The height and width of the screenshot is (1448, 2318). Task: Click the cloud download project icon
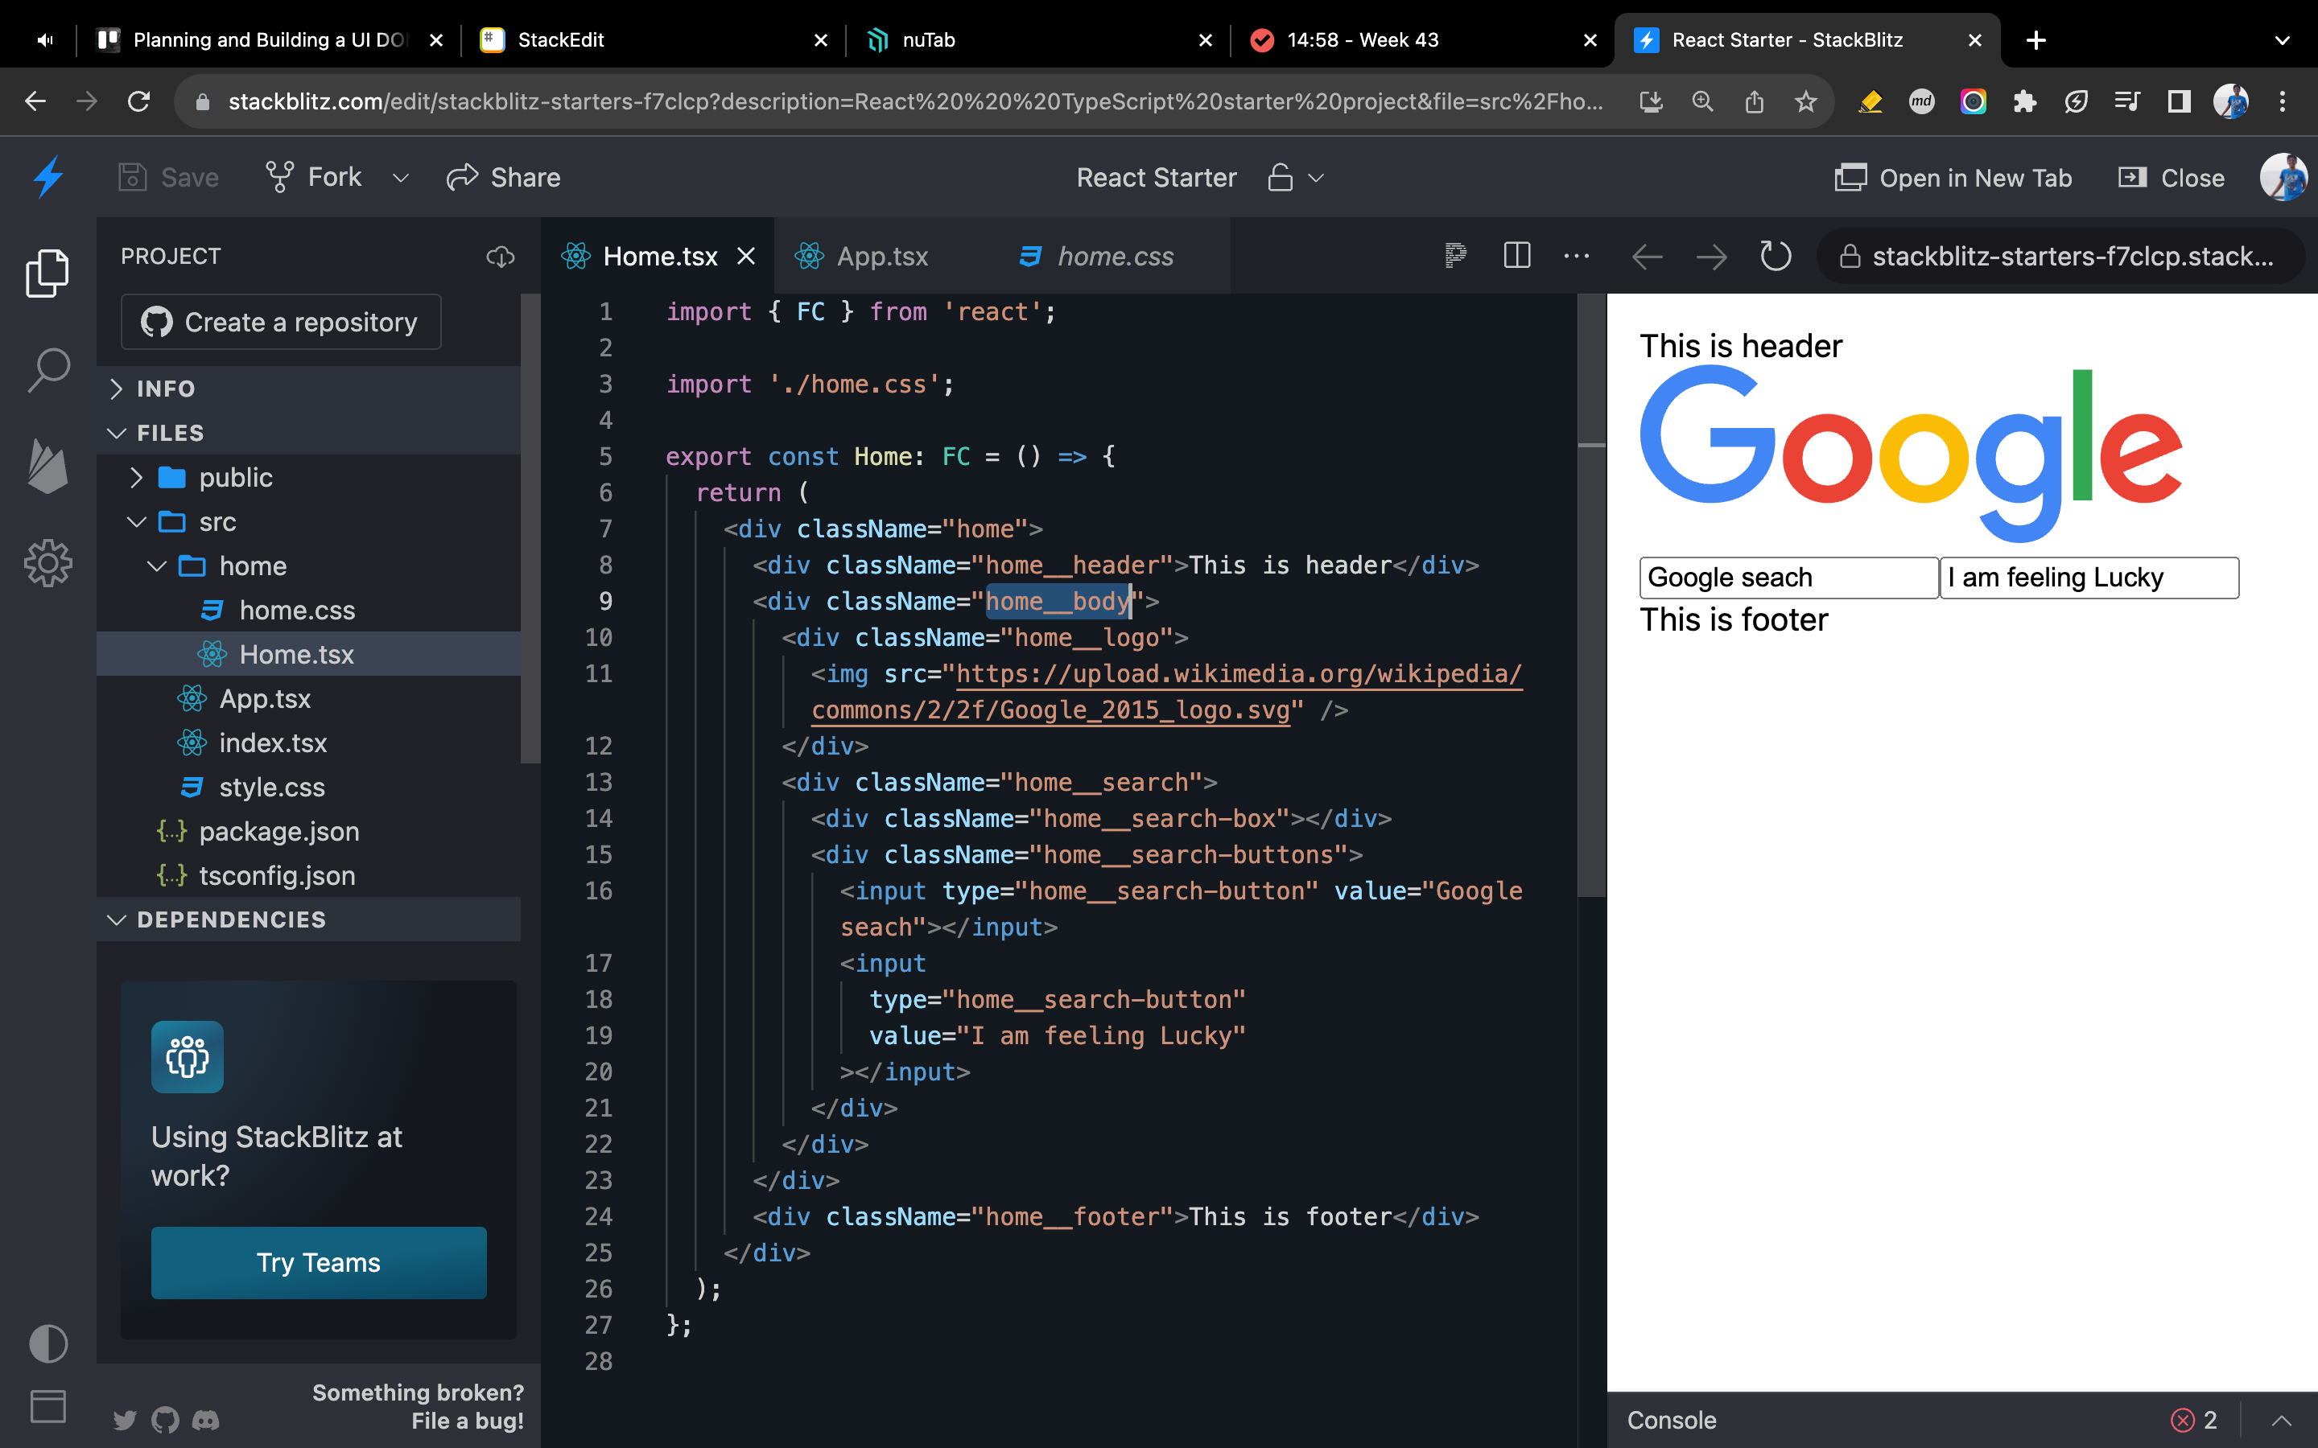click(x=500, y=257)
